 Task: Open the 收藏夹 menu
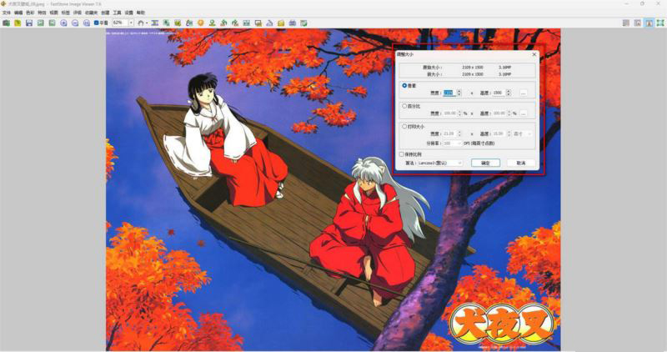[x=91, y=13]
